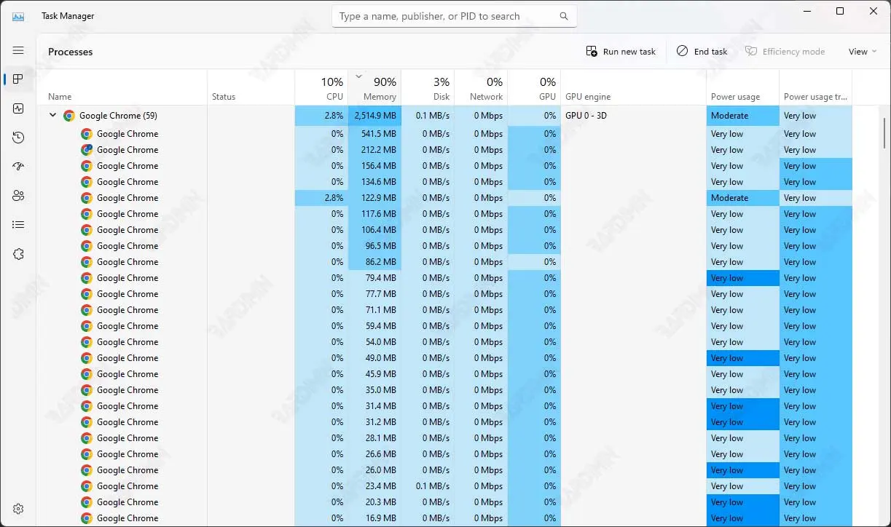The image size is (891, 527).
Task: Click the search box for processes
Action: pos(444,16)
